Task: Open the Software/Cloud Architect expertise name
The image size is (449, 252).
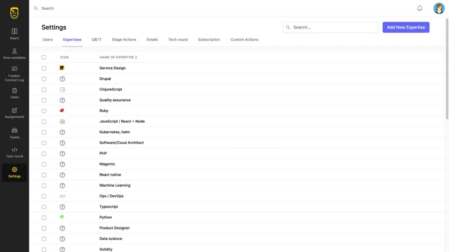Action: (121, 143)
